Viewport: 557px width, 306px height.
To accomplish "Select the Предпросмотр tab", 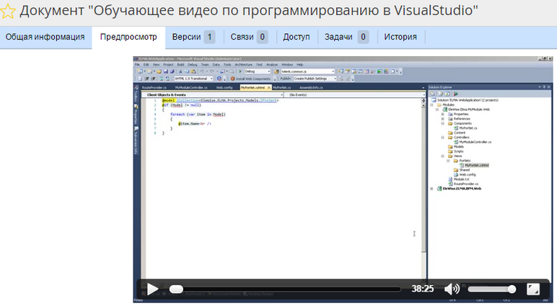I will [128, 37].
